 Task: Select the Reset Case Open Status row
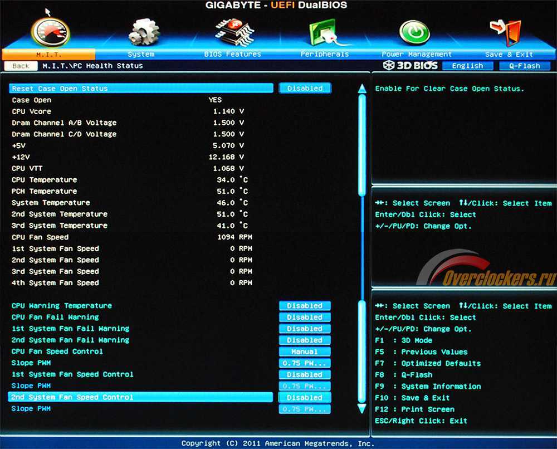(141, 88)
